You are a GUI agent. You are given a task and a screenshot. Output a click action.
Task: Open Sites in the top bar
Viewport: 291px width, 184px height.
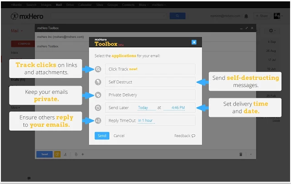click(x=99, y=5)
